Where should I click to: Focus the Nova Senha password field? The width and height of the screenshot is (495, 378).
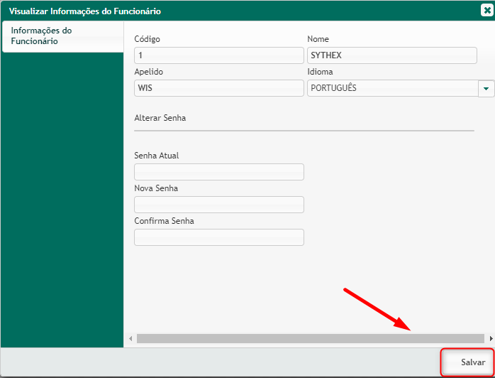pyautogui.click(x=218, y=205)
